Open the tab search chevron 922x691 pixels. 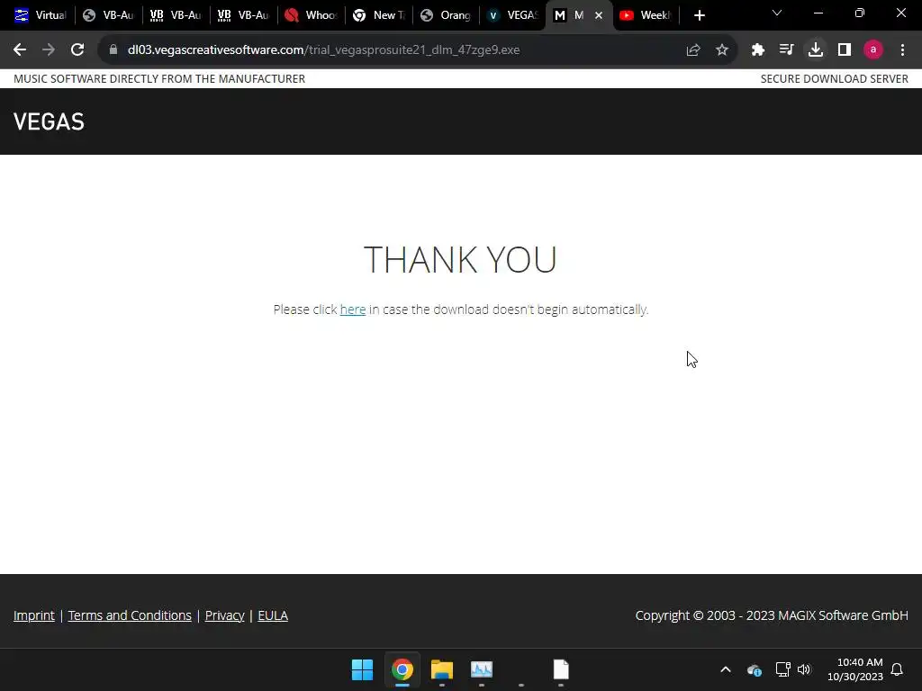click(777, 13)
